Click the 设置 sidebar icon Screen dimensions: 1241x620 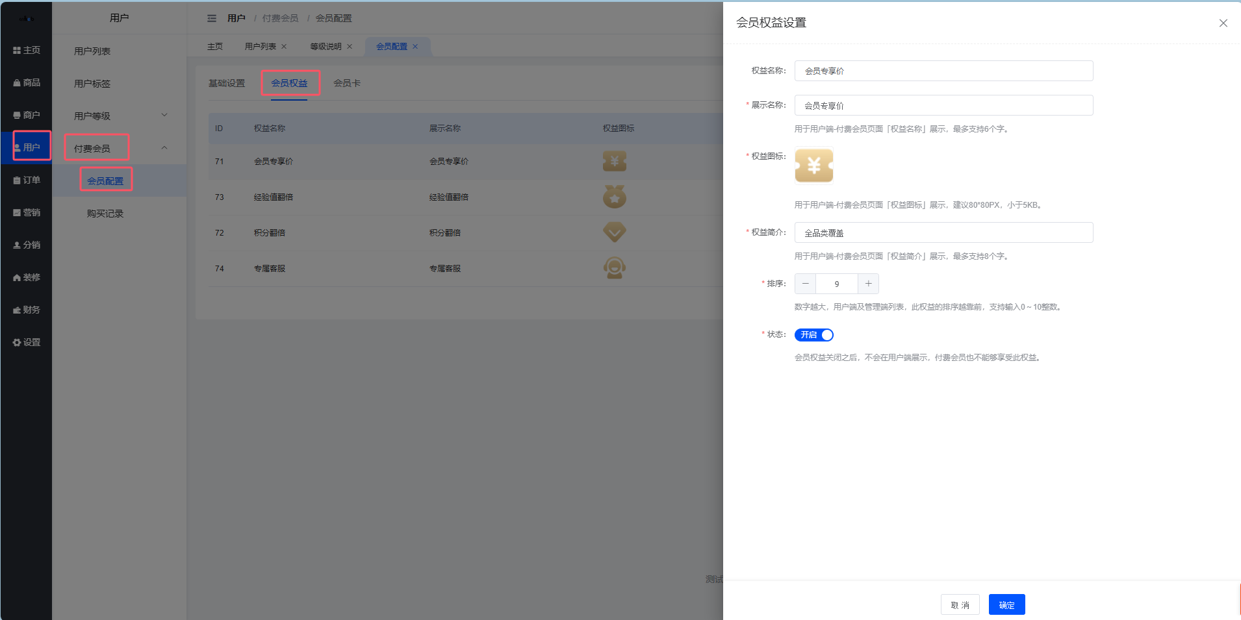26,342
